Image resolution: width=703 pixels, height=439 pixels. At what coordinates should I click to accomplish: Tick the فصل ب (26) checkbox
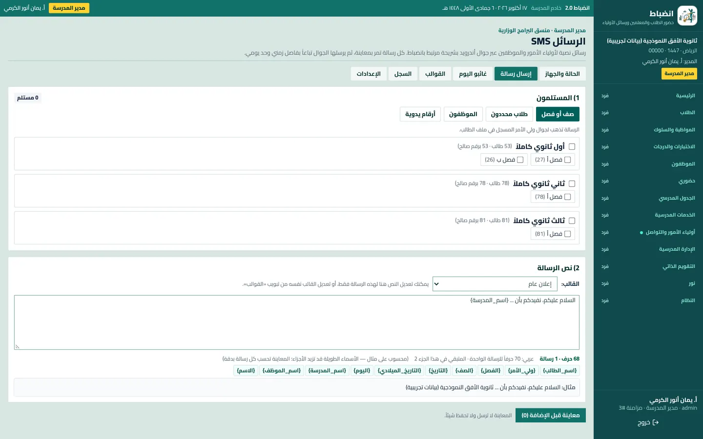520,160
